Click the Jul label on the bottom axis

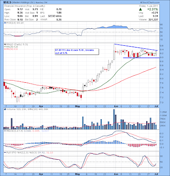[x=157, y=174]
